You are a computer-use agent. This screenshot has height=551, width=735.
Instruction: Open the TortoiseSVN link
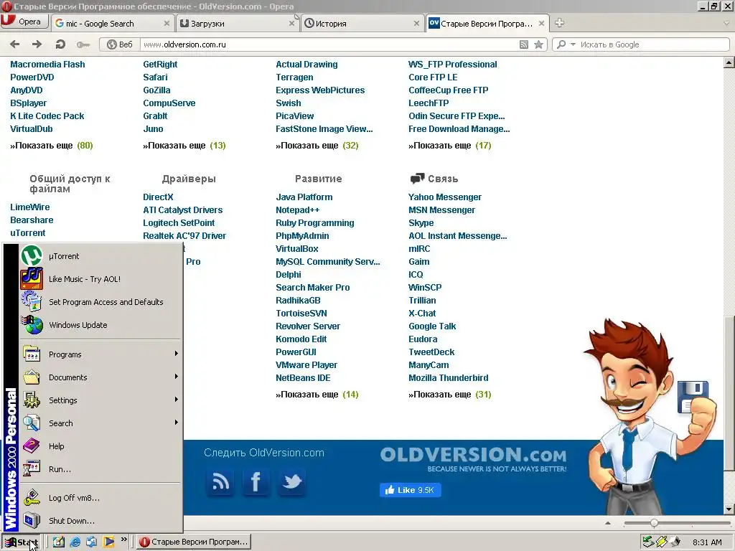click(301, 314)
